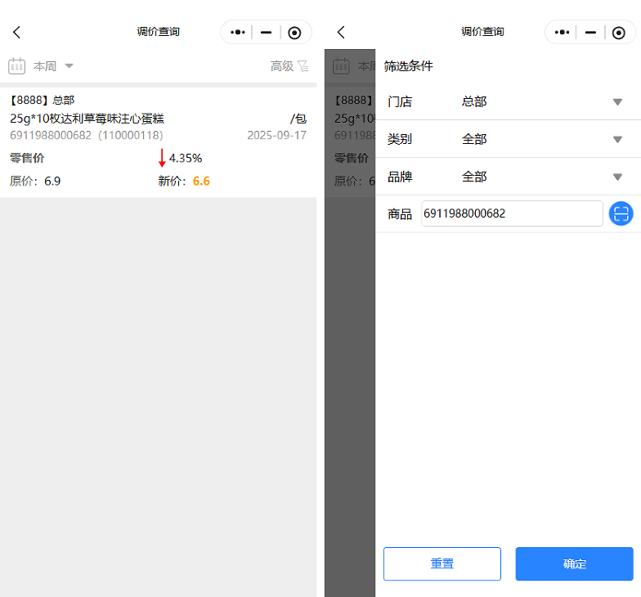The height and width of the screenshot is (597, 641).
Task: Open the 高级 advanced filter icon
Action: [x=303, y=66]
